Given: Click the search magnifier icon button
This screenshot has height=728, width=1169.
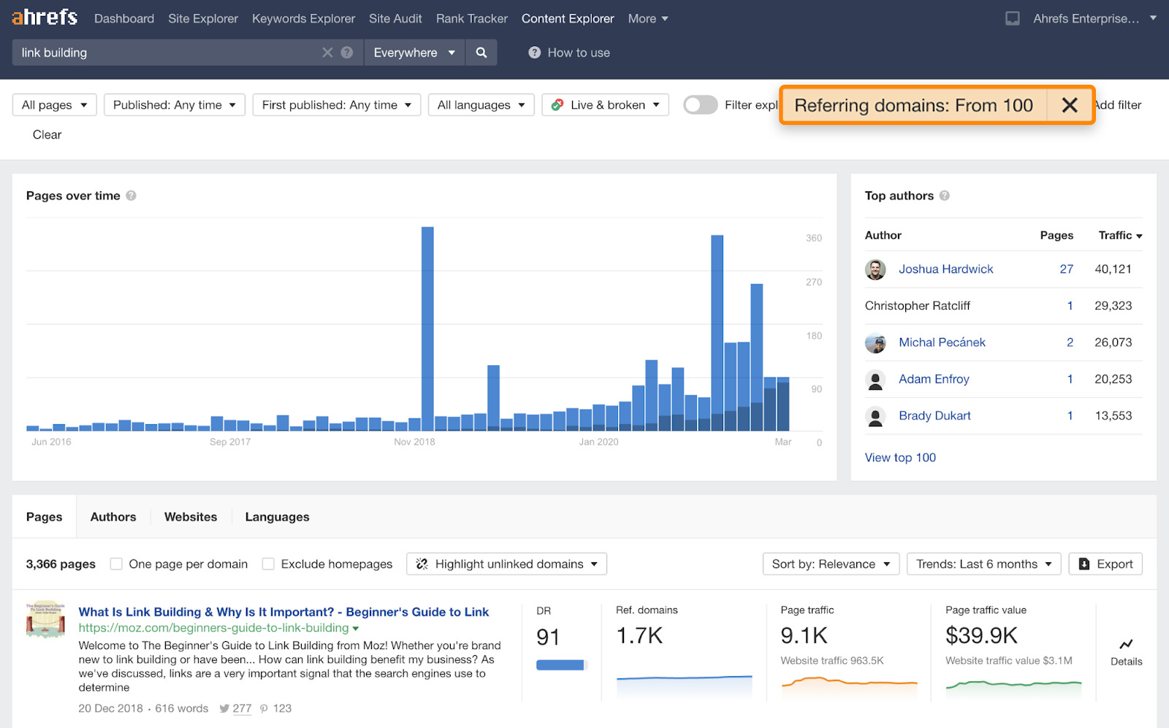Looking at the screenshot, I should pos(481,53).
